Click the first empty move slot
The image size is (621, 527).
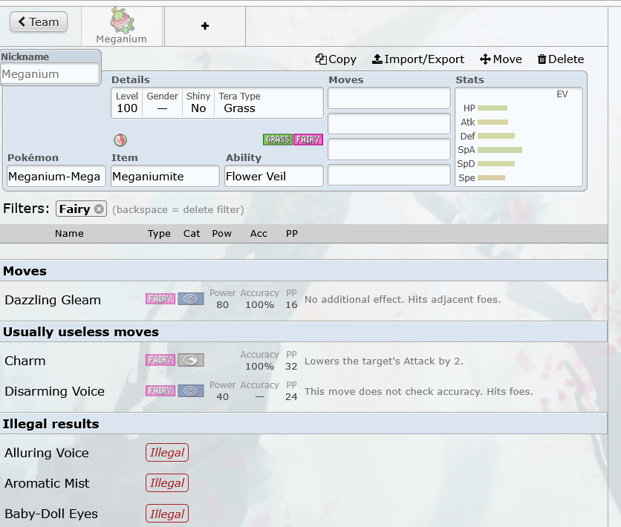389,99
